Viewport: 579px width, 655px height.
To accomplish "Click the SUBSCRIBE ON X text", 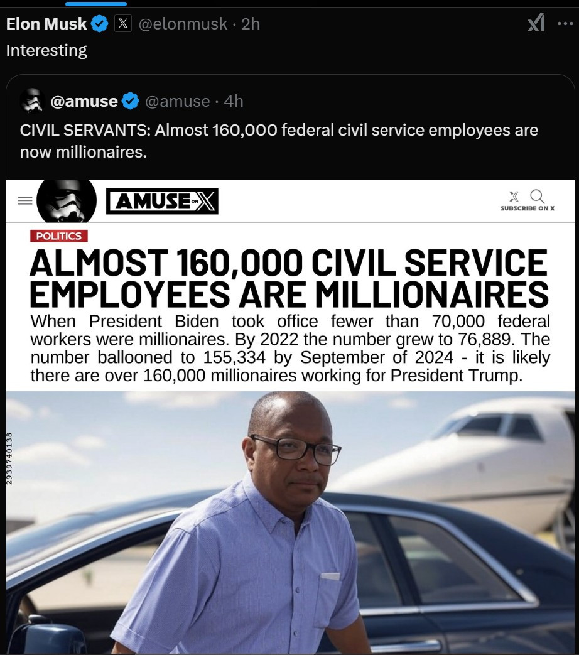I will (x=528, y=208).
